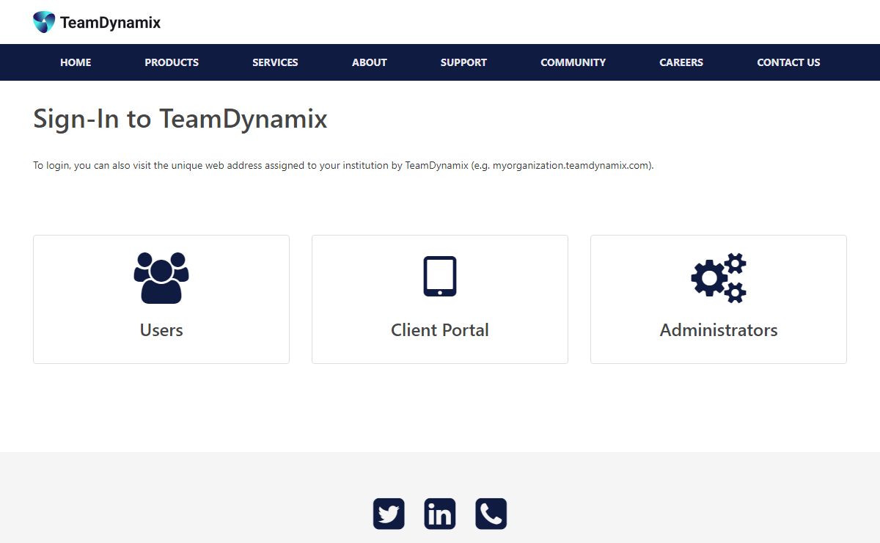
Task: Select About in the navigation bar
Action: click(369, 62)
